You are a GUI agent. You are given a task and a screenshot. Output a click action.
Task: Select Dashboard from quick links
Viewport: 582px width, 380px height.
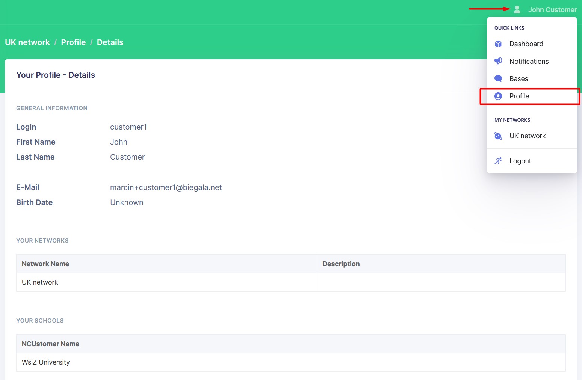[526, 44]
